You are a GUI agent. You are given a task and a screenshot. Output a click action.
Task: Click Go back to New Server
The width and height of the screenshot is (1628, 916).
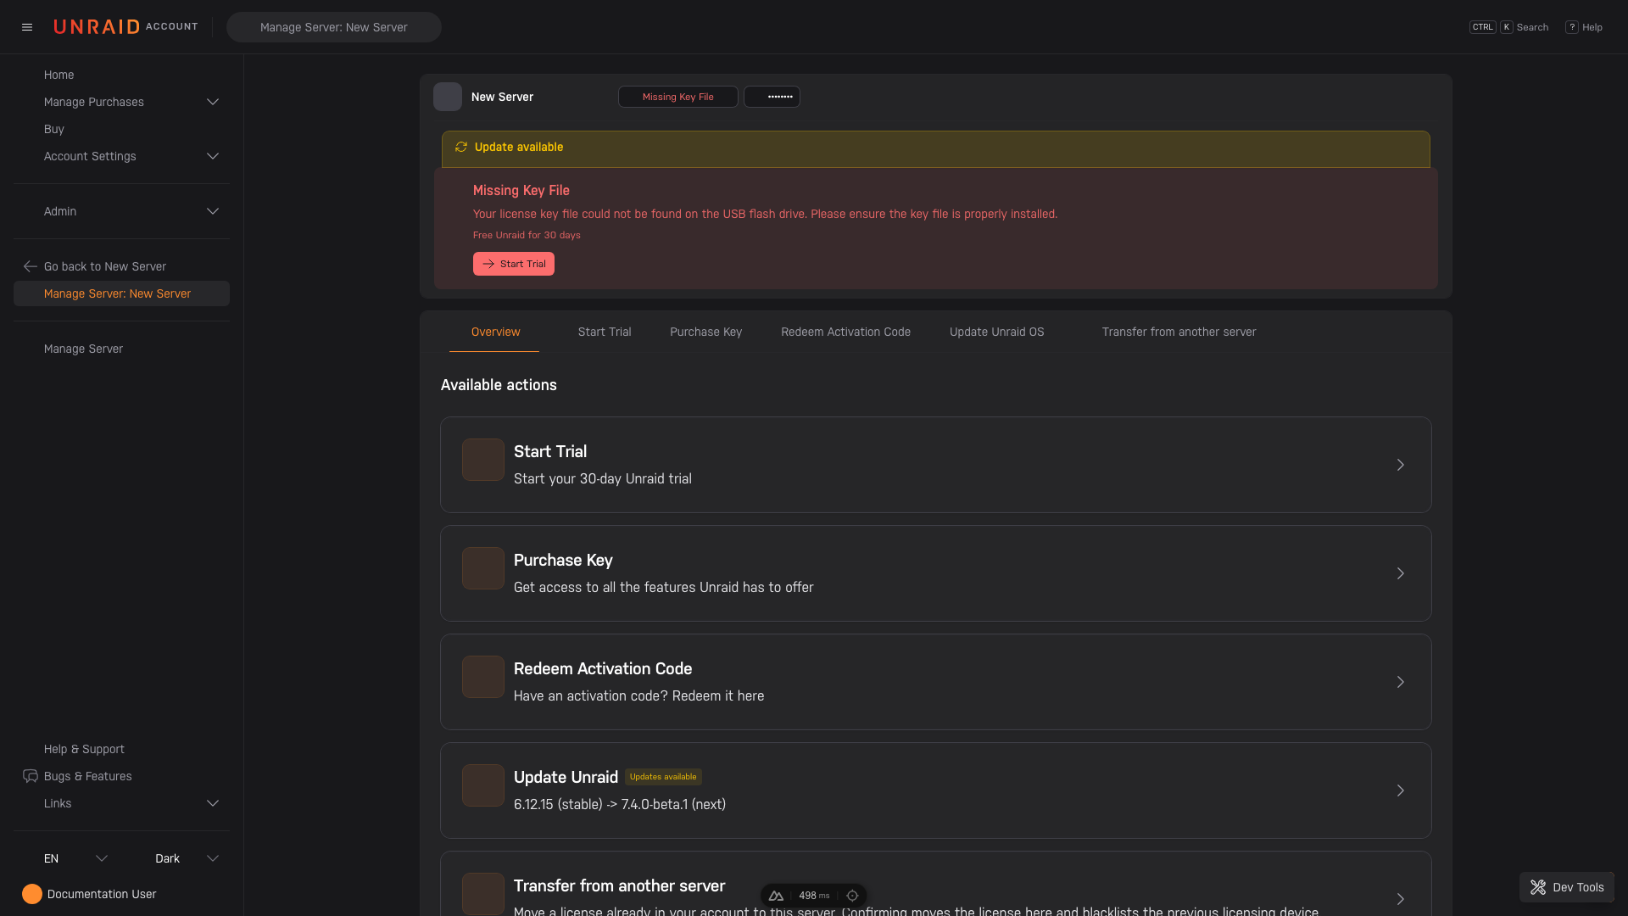105,266
